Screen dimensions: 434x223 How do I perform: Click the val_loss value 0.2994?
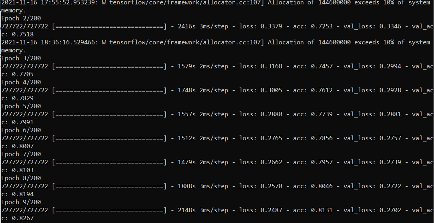(390, 67)
